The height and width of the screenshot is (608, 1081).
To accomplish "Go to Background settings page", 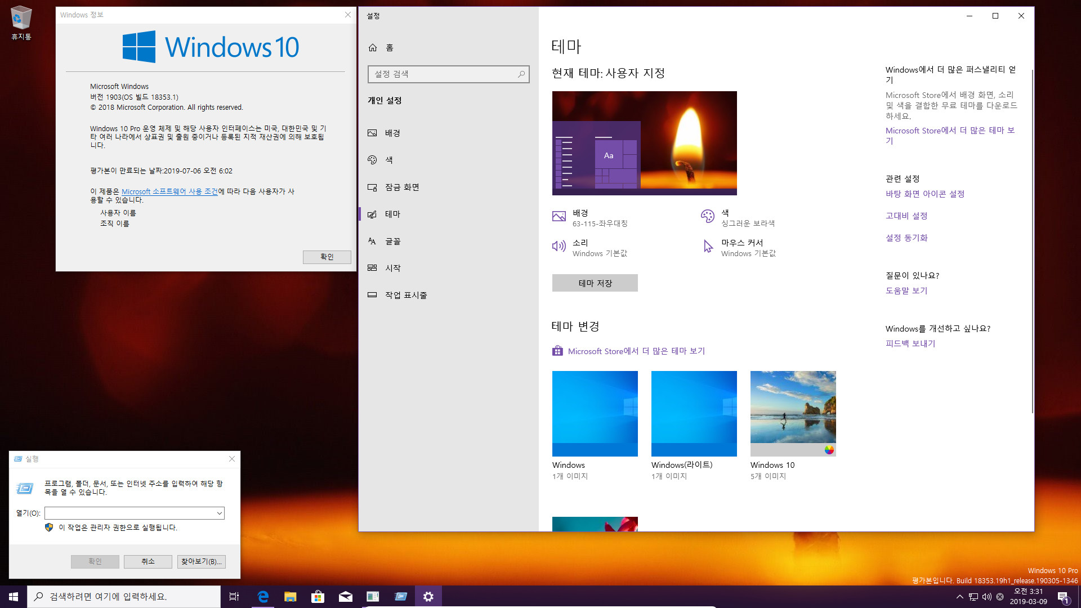I will [448, 133].
